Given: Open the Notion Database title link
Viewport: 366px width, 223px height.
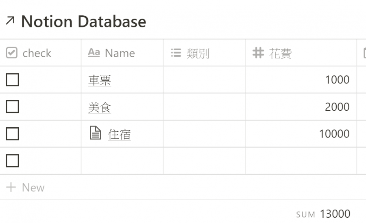Looking at the screenshot, I should click(83, 21).
